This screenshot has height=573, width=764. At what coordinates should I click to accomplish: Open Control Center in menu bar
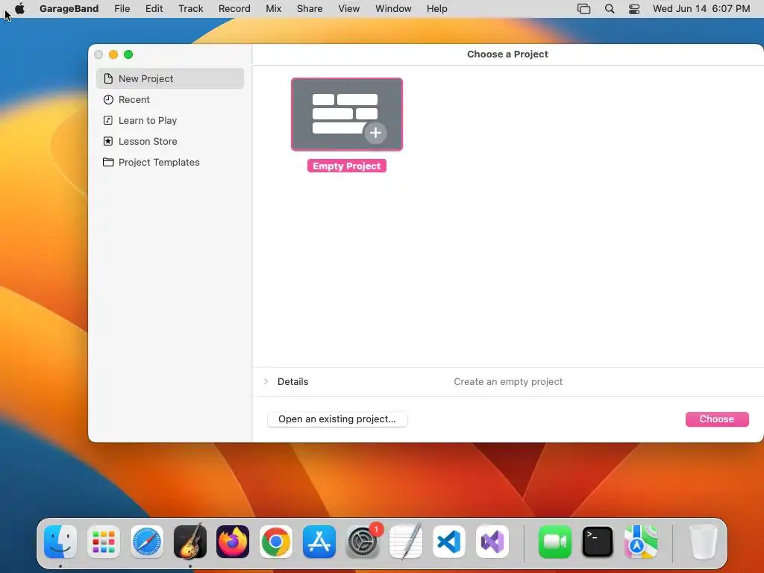click(634, 9)
